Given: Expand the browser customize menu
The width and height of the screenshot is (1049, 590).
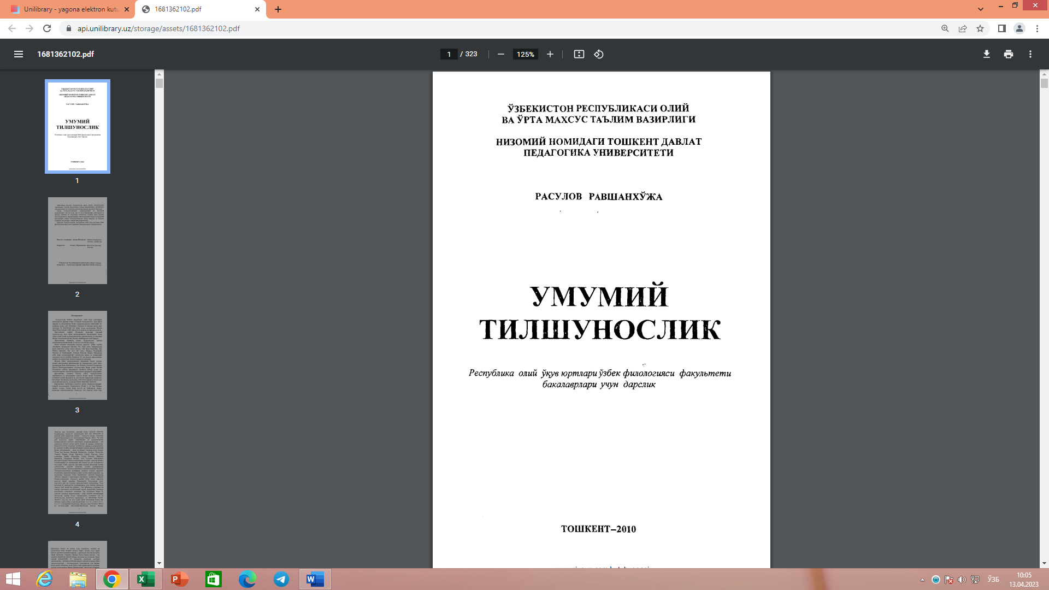Looking at the screenshot, I should [x=1036, y=28].
